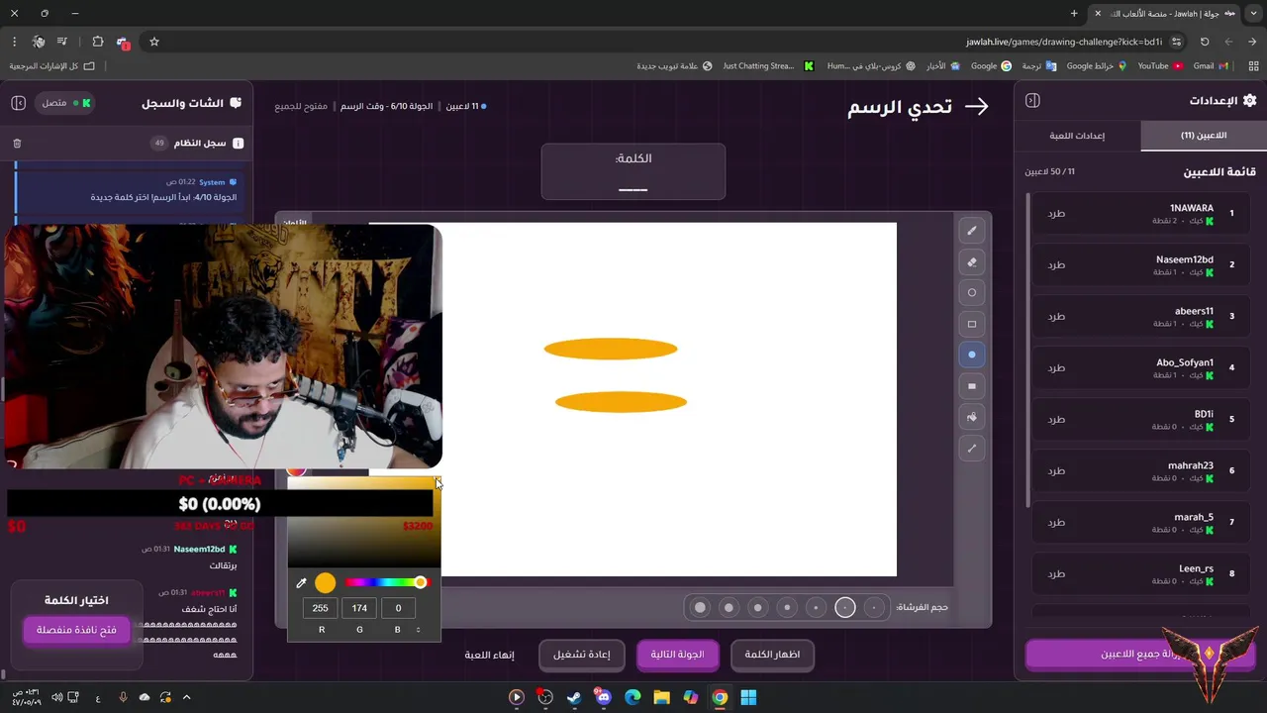Viewport: 1267px width, 713px height.
Task: Open a new browser tab
Action: (1074, 13)
